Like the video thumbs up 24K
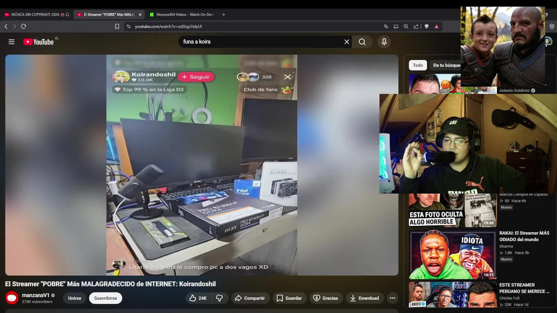Viewport: 557px width, 313px height. pos(198,298)
